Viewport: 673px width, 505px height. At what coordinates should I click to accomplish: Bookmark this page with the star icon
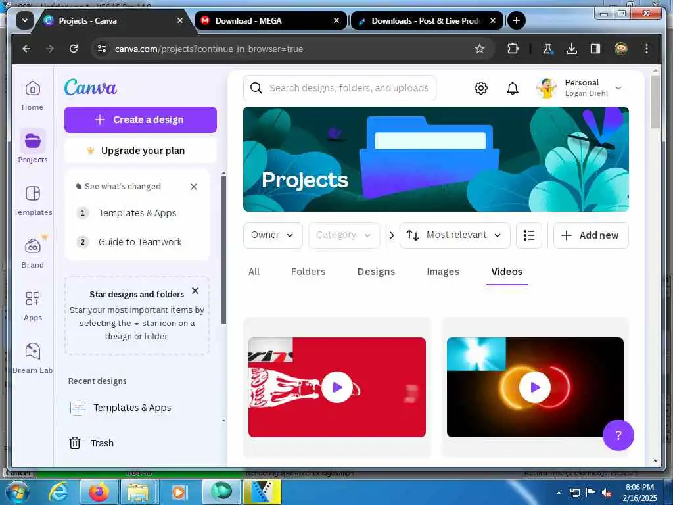[479, 49]
